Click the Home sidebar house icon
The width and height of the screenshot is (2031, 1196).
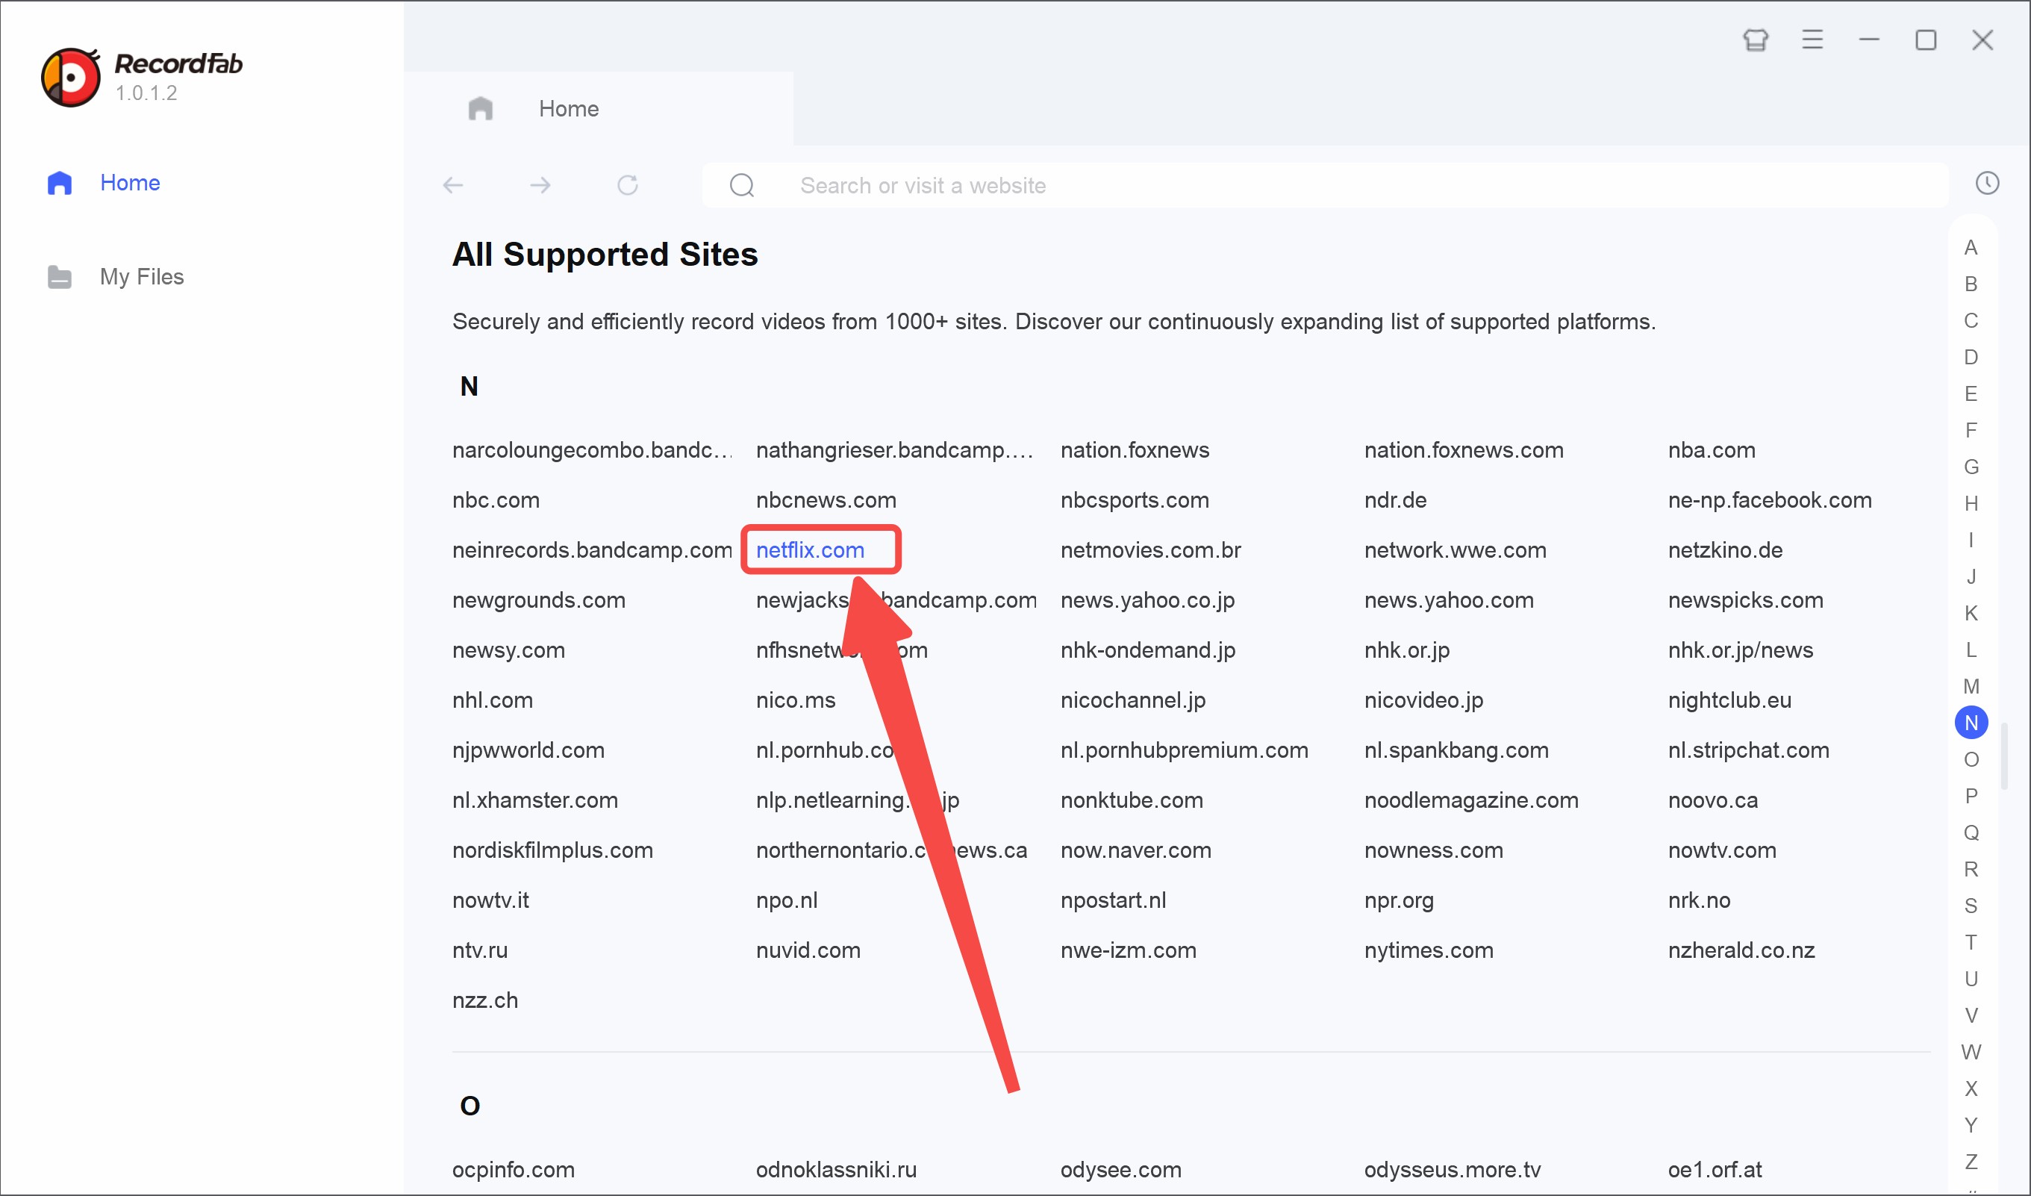pos(60,183)
